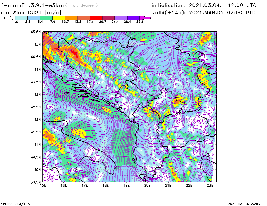Click the "40.5N" latitude label
Image resolution: width=267 pixels, height=206 pixels.
point(36,157)
